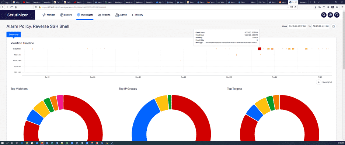Click the Top IP Groups heading

point(128,89)
